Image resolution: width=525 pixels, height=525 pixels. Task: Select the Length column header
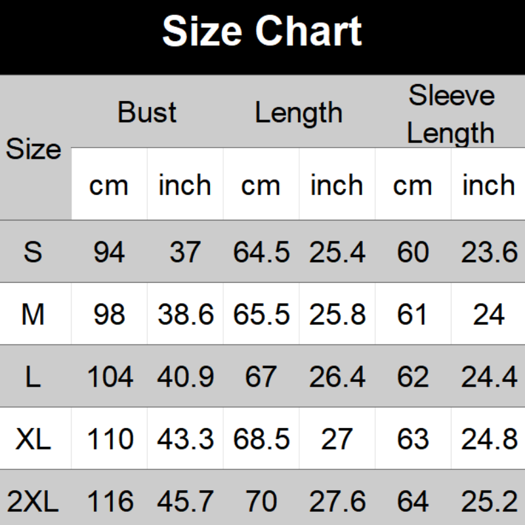click(299, 113)
